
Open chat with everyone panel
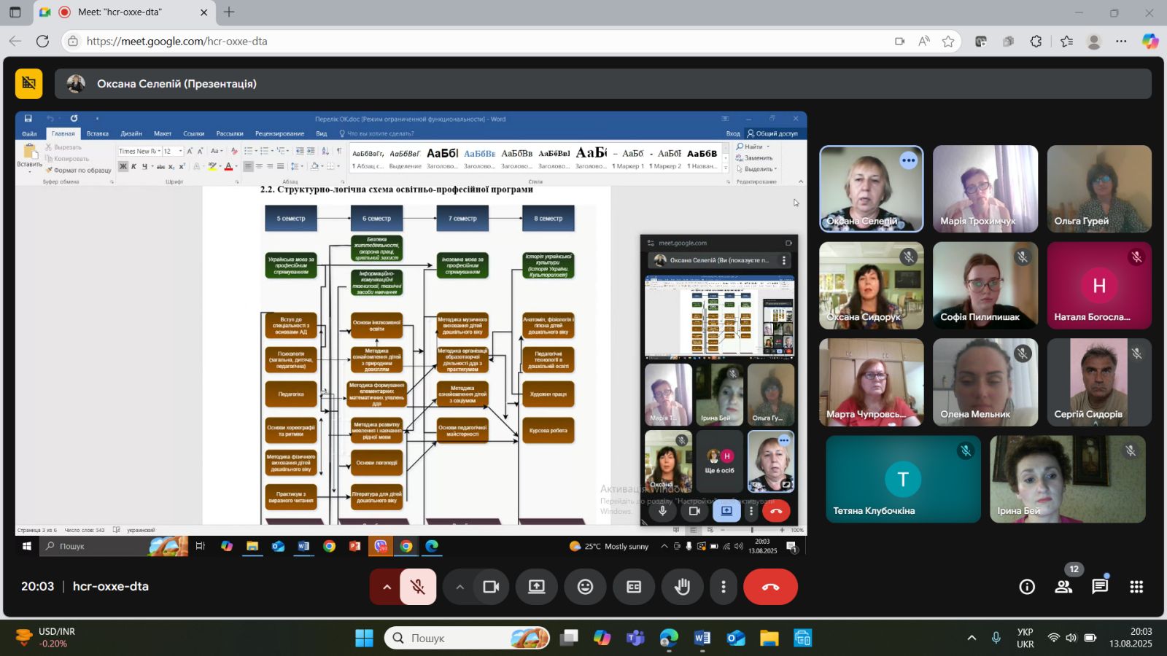(x=1100, y=587)
